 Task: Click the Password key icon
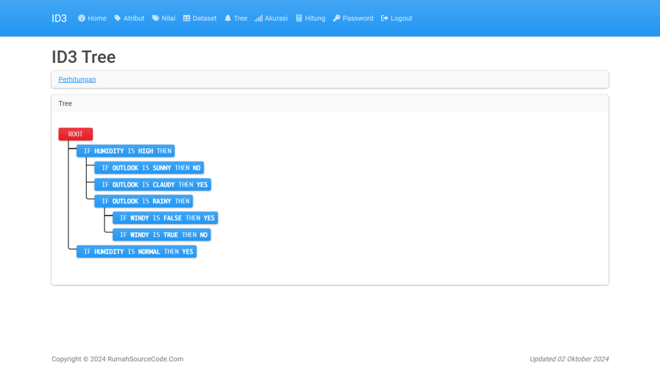pos(337,18)
